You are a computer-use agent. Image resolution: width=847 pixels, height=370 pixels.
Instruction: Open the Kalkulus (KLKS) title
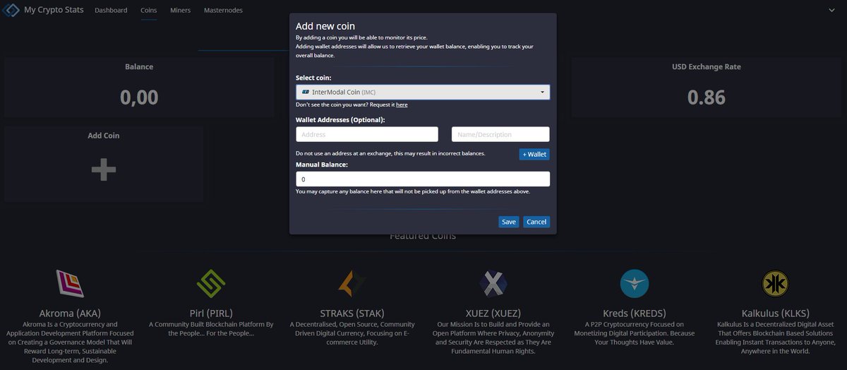[776, 314]
